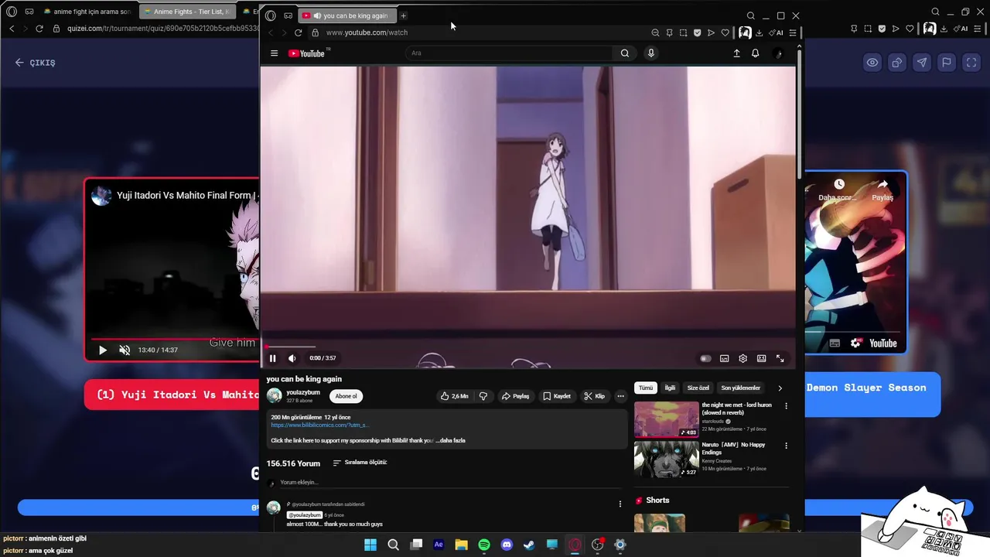Toggle the YouTube autoplay switch
The image size is (990, 557).
pos(705,358)
